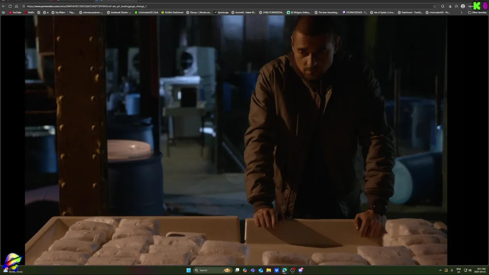Open the Sportsurge bookmark

[221, 12]
